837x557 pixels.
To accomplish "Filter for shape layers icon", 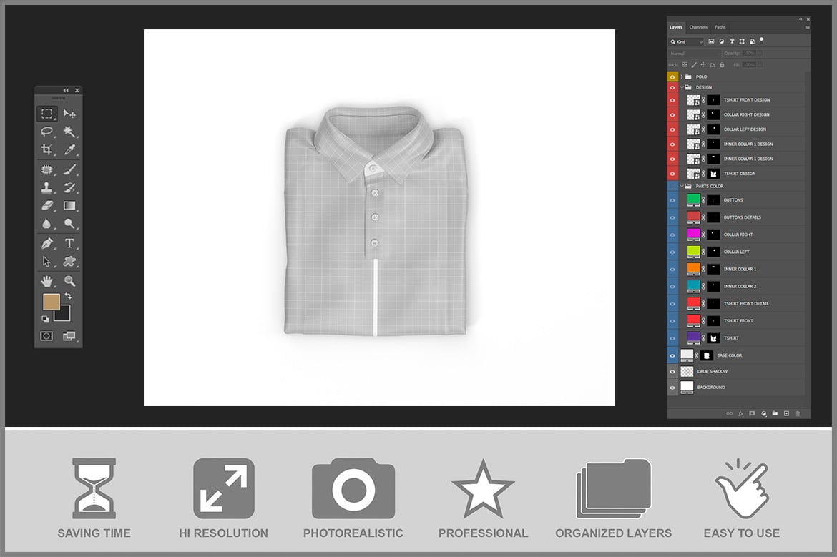I will [742, 41].
